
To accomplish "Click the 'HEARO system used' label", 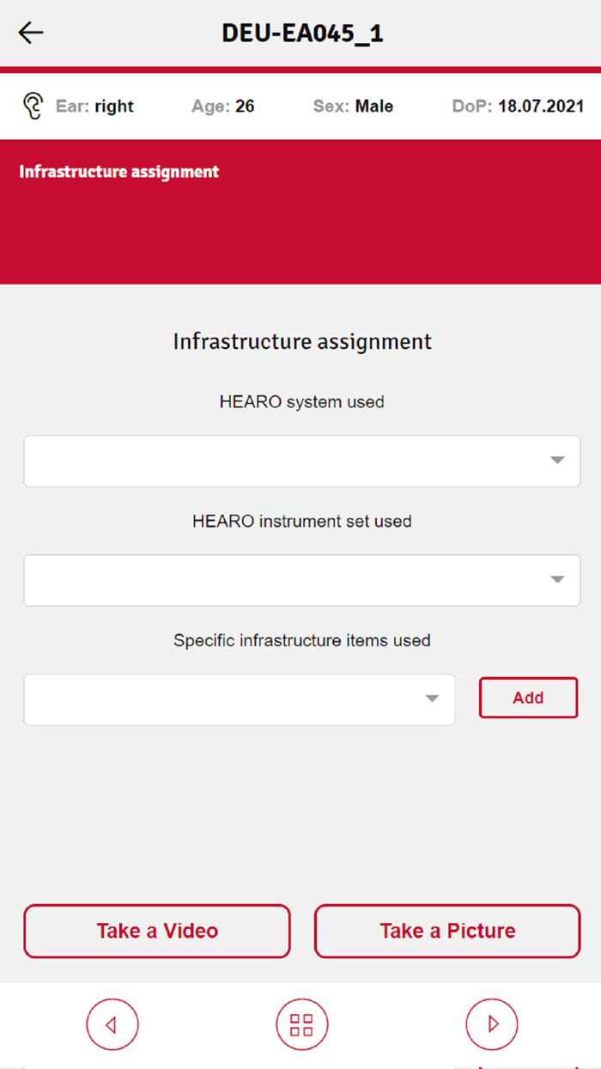I will [x=301, y=401].
